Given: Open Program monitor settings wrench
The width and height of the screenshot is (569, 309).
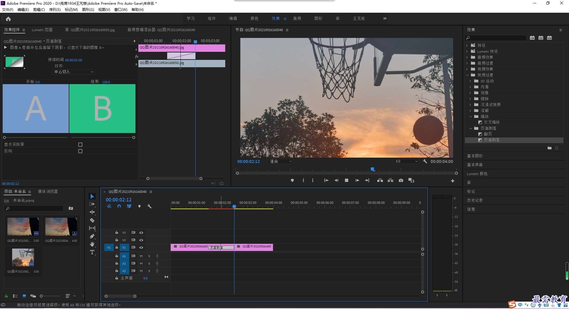Looking at the screenshot, I should coord(425,161).
